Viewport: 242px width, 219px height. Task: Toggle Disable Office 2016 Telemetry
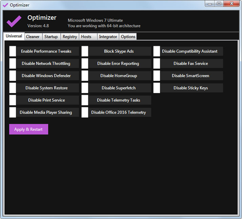pos(85,112)
